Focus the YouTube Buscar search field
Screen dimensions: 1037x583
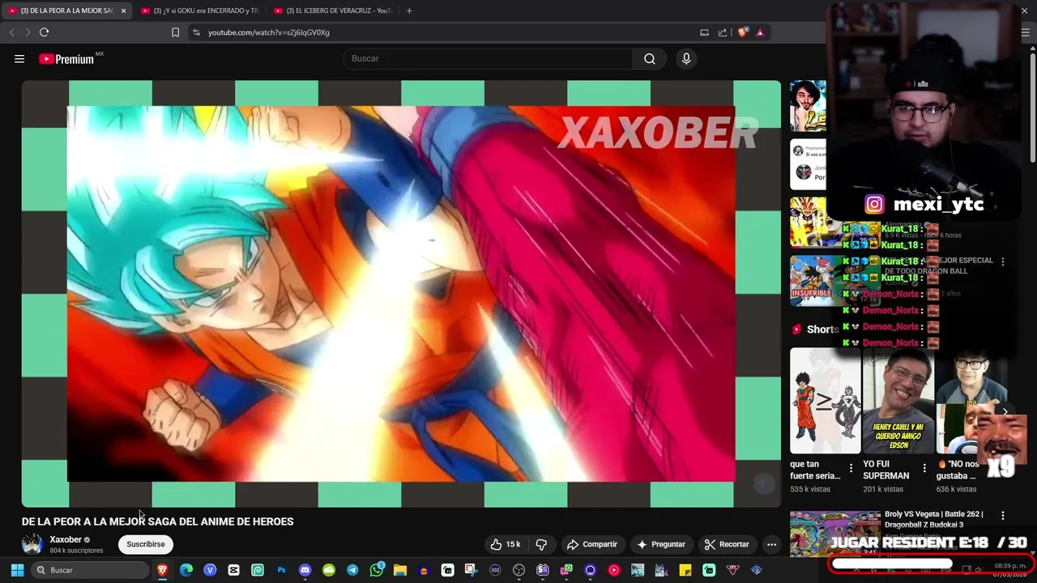pyautogui.click(x=489, y=58)
